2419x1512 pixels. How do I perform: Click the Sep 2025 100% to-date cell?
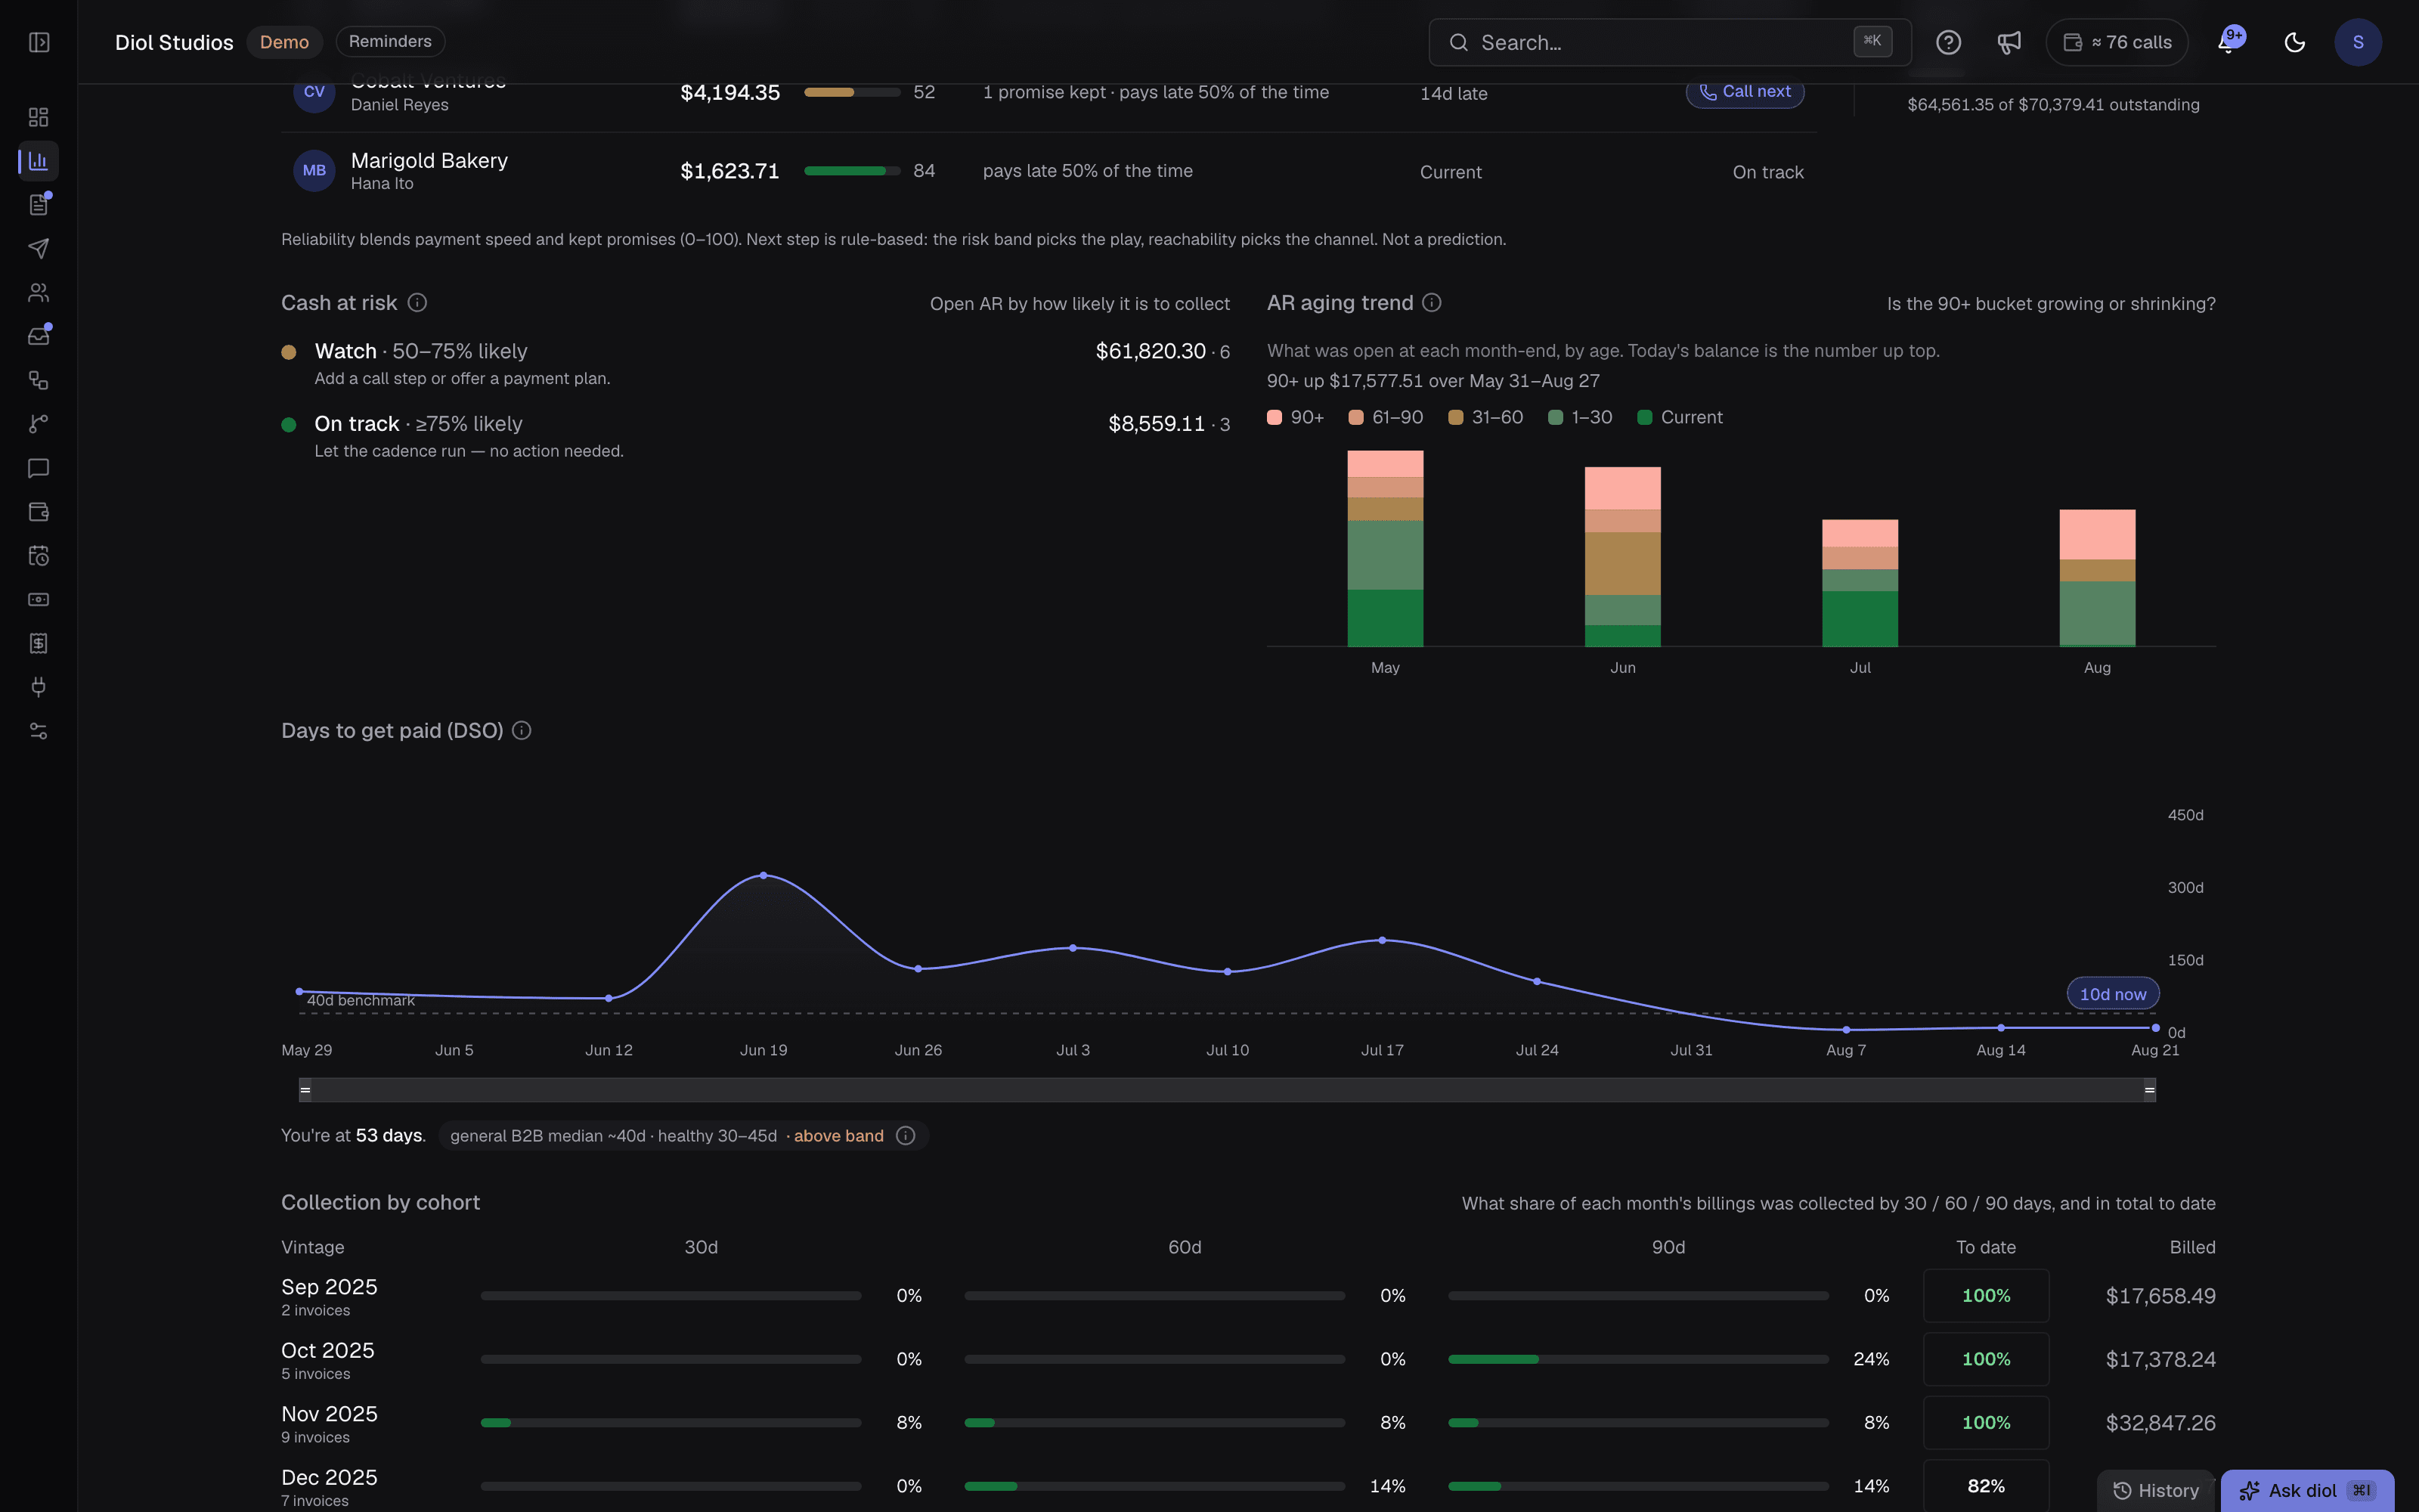[x=1986, y=1296]
